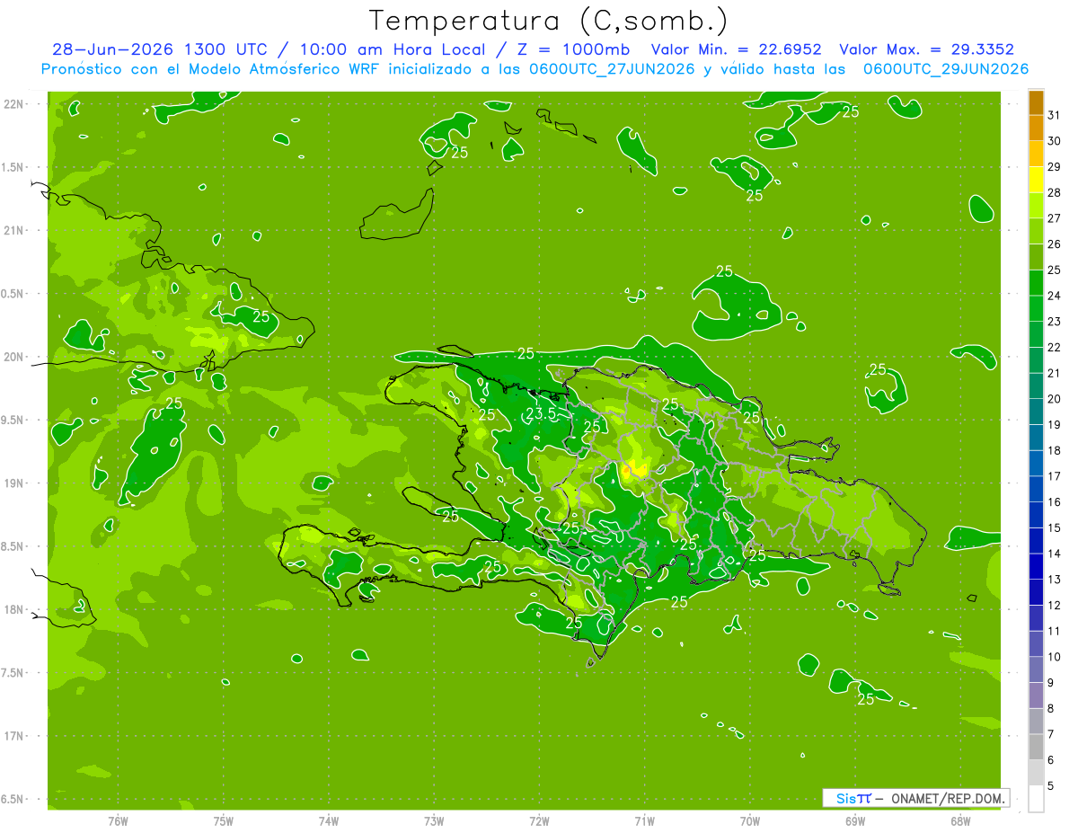Image resolution: width=1078 pixels, height=833 pixels.
Task: Click the legend value '31'
Action: (1055, 115)
